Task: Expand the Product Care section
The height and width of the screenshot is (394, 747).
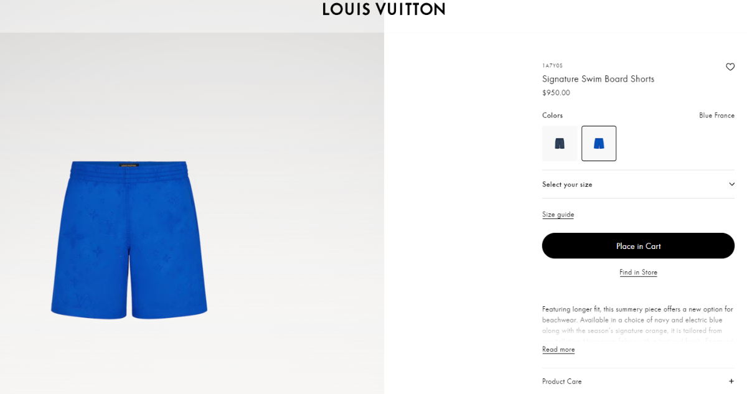Action: pos(638,382)
